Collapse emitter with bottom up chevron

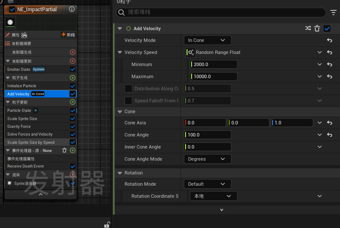[x=41, y=194]
